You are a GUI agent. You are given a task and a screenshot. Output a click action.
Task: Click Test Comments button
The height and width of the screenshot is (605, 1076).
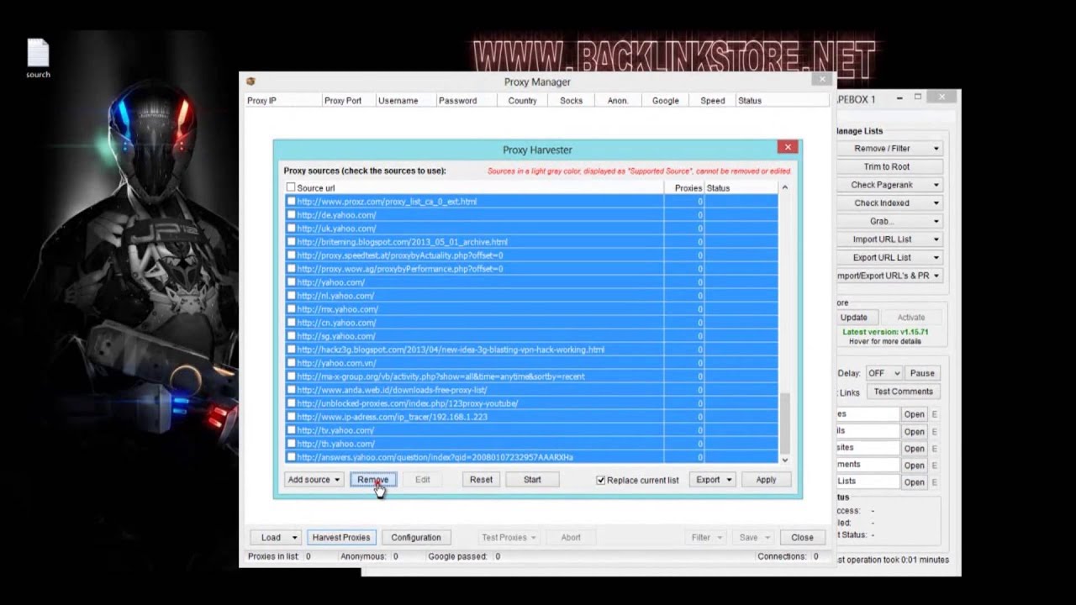click(903, 392)
